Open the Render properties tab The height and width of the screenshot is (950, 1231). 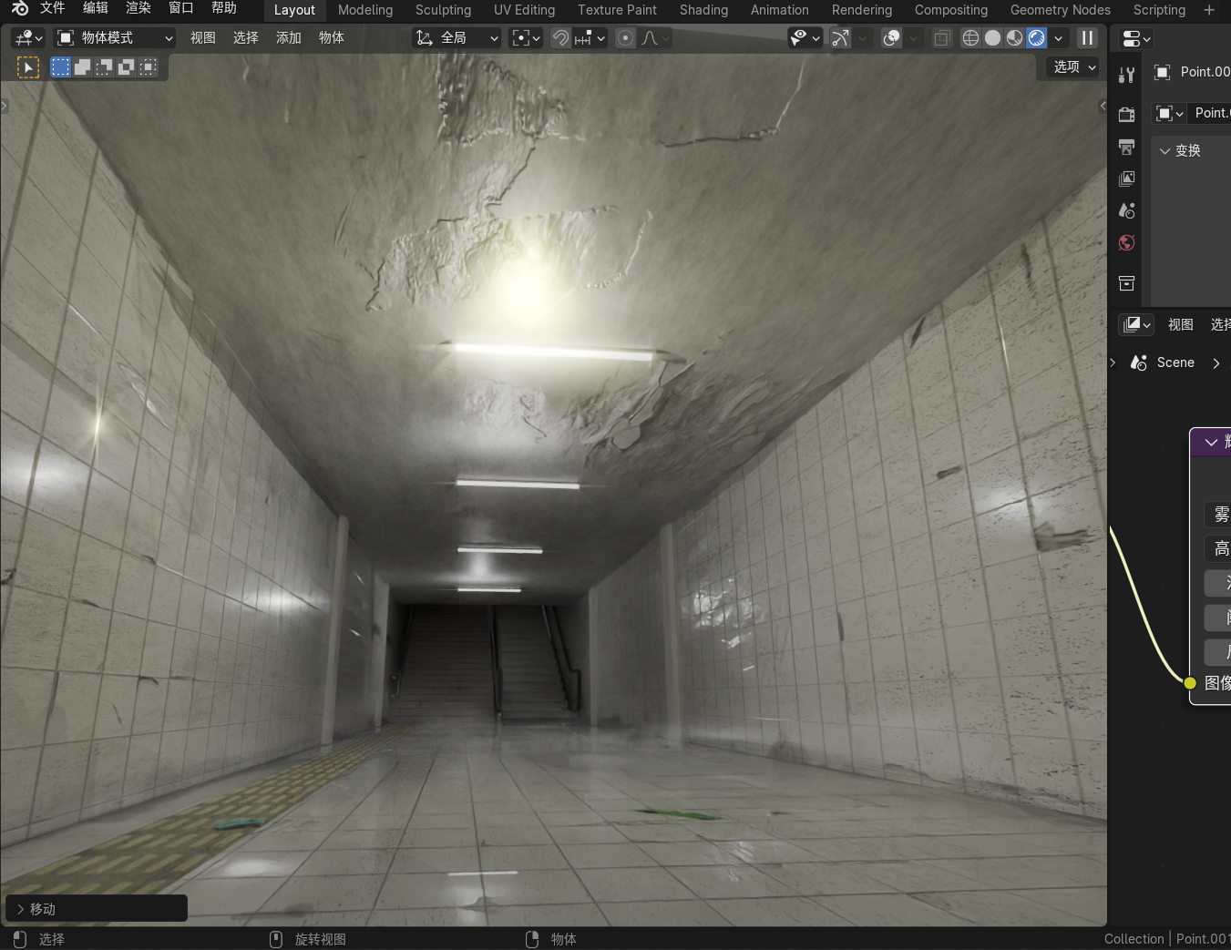(x=1127, y=114)
